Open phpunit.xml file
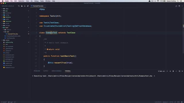 [9, 61]
